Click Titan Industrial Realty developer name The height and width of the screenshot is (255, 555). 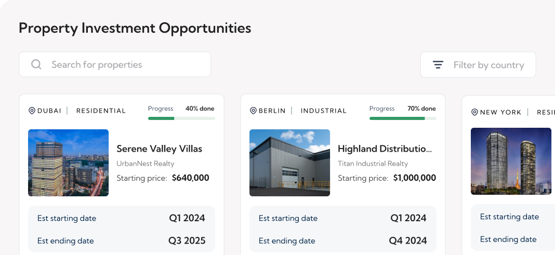coord(373,164)
